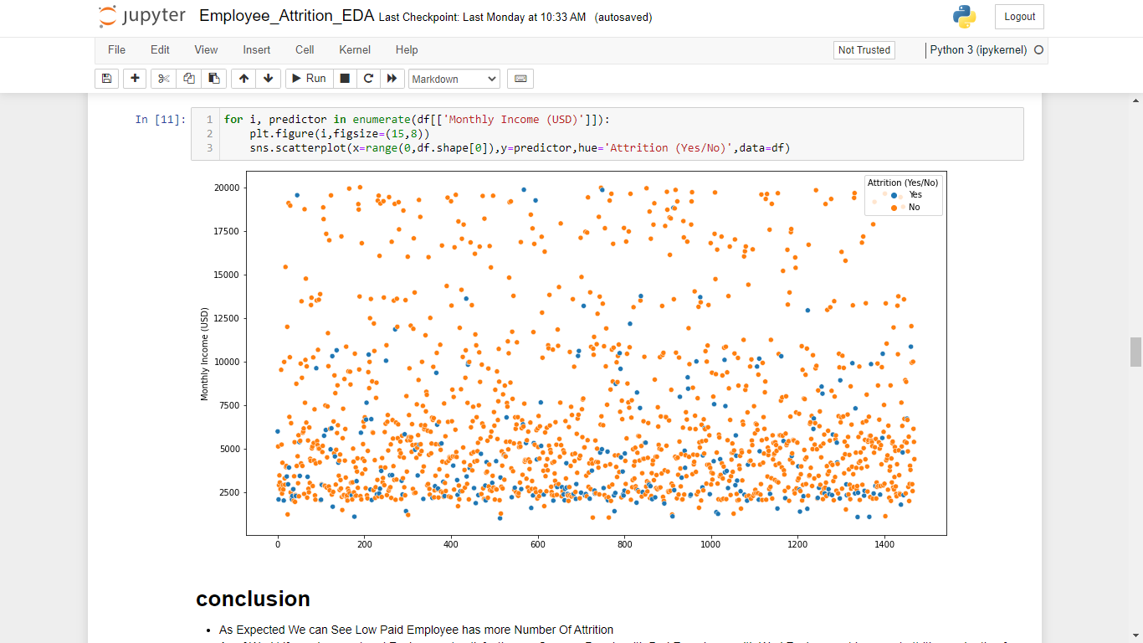Insert a new cell below

(x=134, y=78)
